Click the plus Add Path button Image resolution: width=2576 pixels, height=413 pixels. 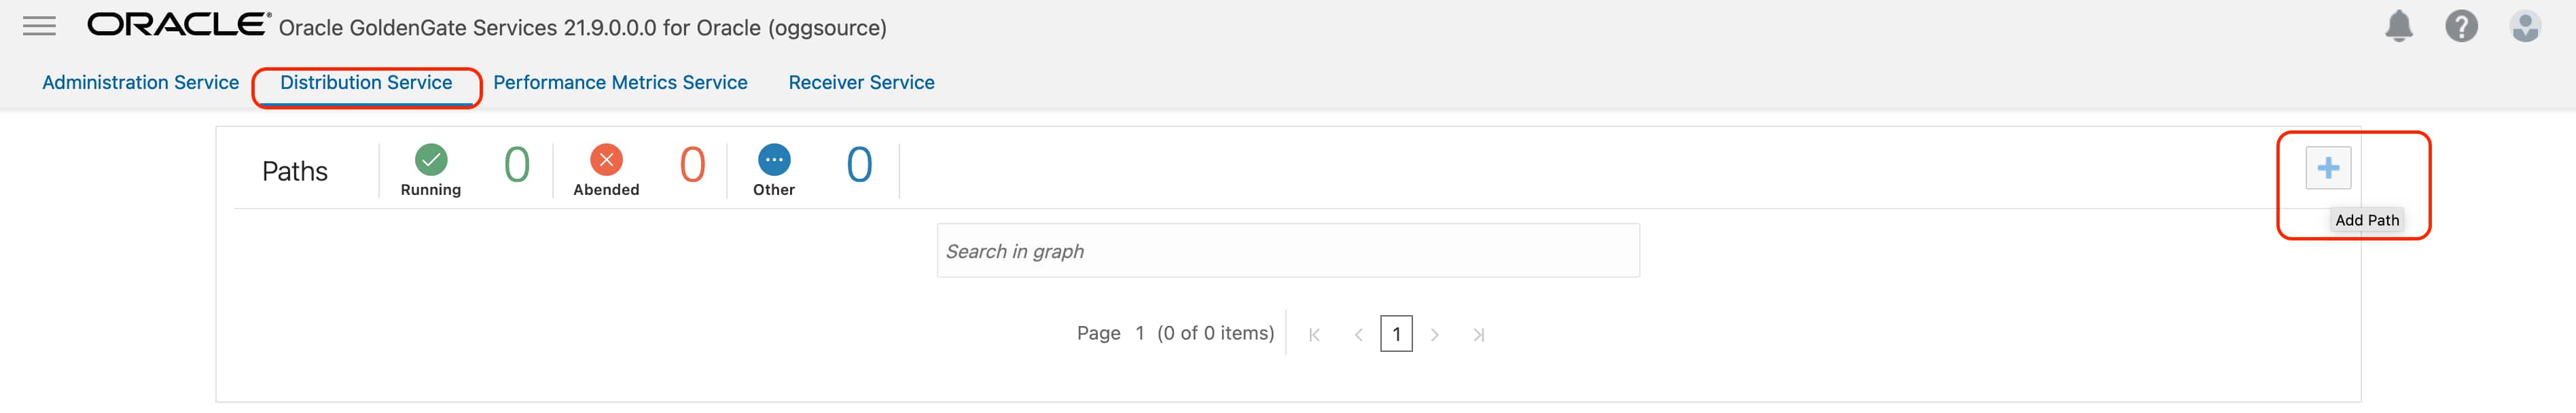(2327, 168)
